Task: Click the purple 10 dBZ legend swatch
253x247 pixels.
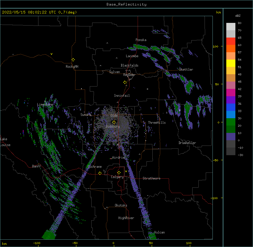Action: click(x=231, y=137)
